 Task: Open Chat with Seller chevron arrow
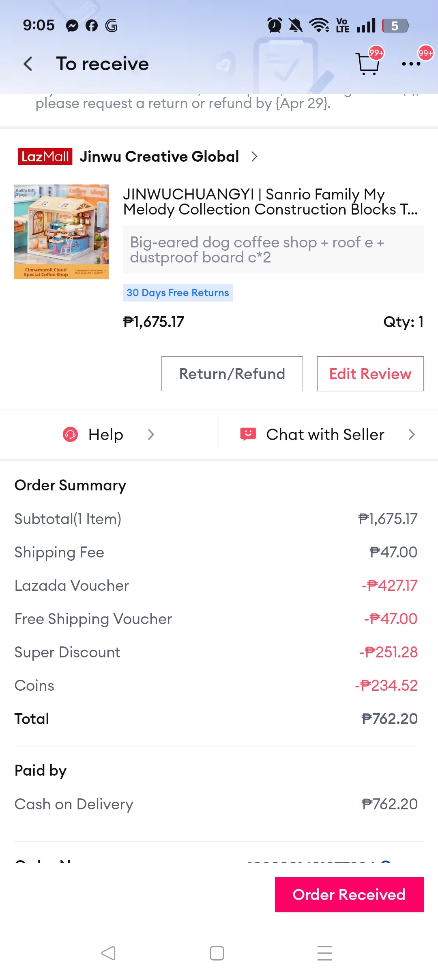(x=412, y=434)
